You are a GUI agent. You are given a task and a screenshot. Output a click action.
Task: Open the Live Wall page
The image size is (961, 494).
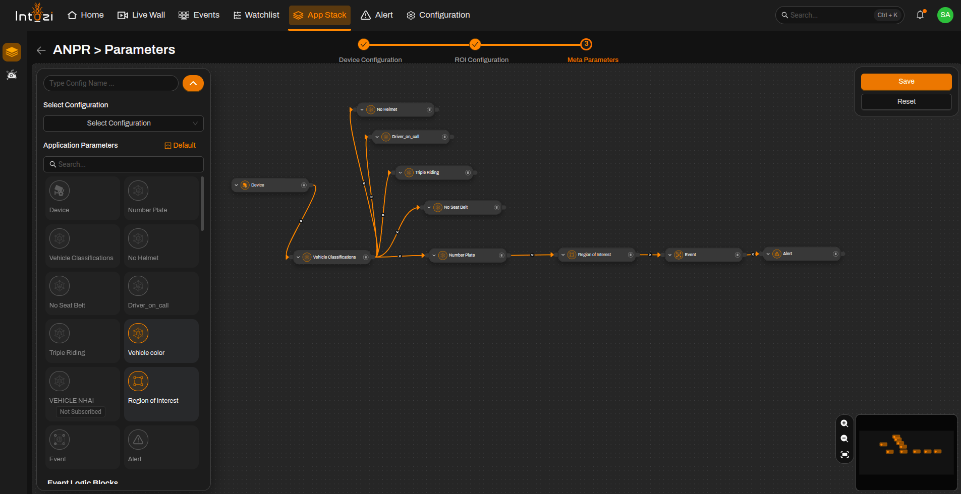click(x=141, y=15)
